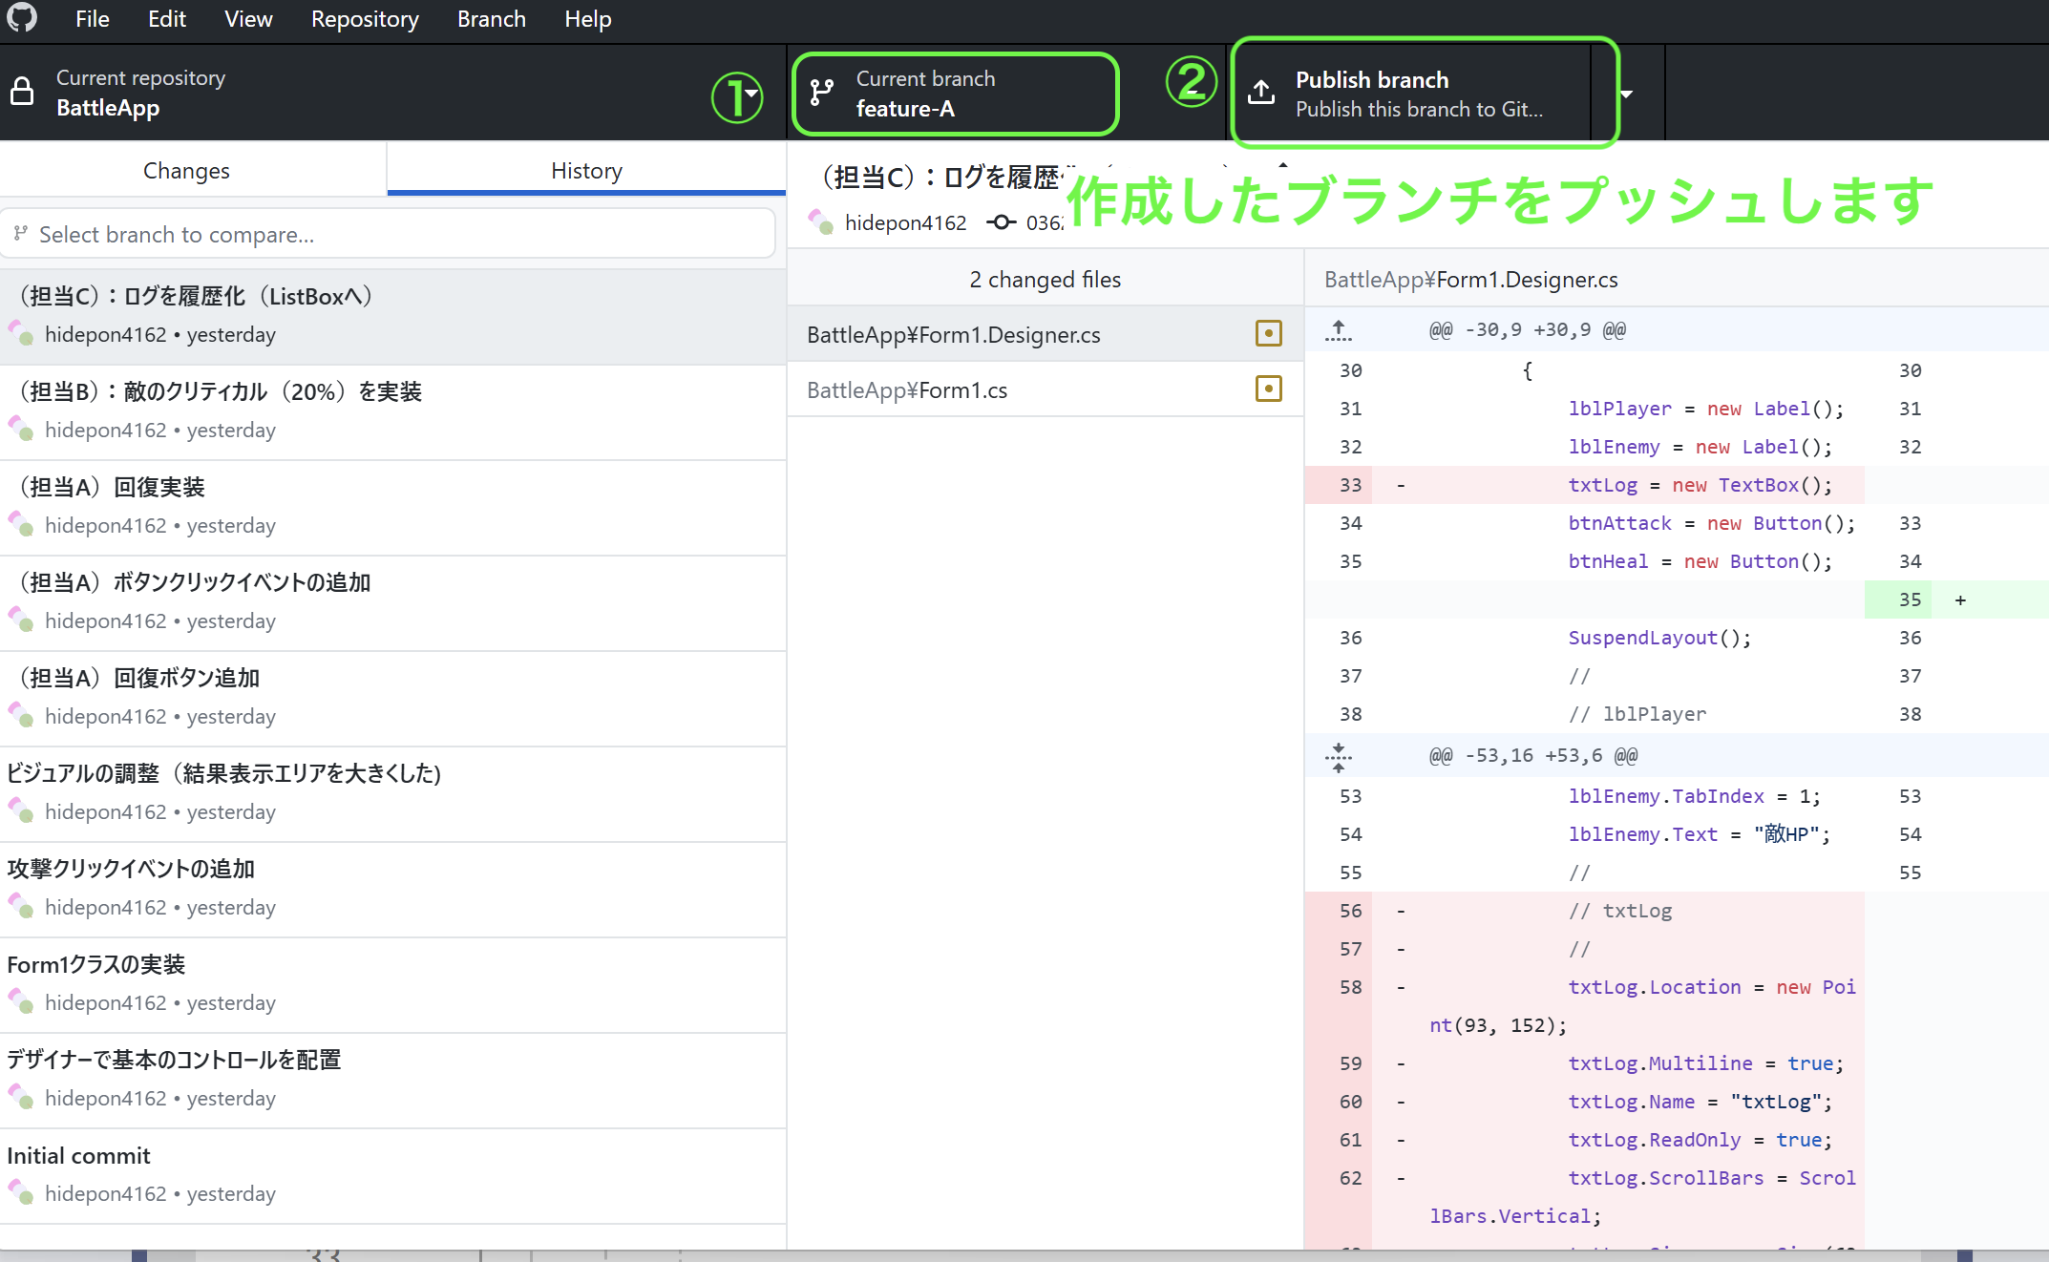Select BattleApp¥Form1.Designer.cs in changed files
Image resolution: width=2049 pixels, height=1262 pixels.
point(1046,334)
